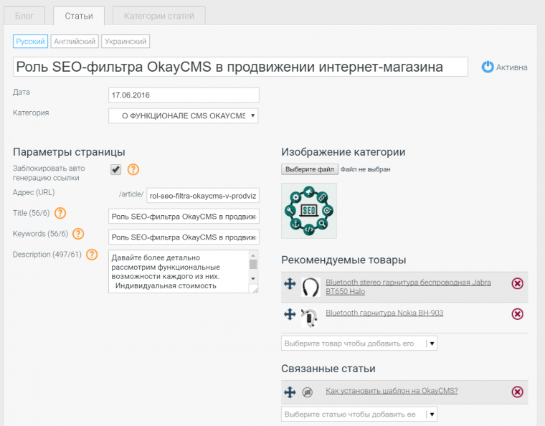Switch to the Английский language version
This screenshot has width=545, height=426.
tap(75, 42)
